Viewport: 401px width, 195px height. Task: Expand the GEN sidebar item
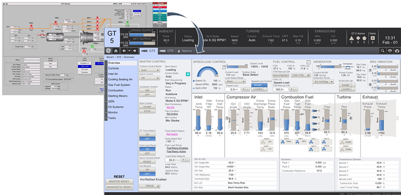(x=106, y=101)
